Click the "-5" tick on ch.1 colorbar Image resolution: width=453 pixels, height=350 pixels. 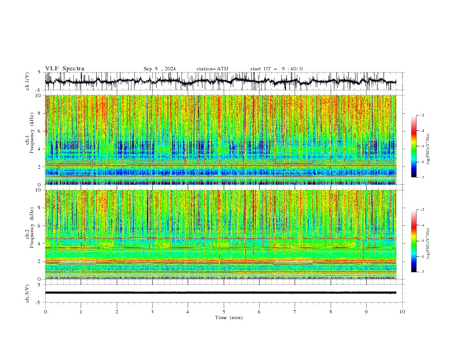(422, 146)
